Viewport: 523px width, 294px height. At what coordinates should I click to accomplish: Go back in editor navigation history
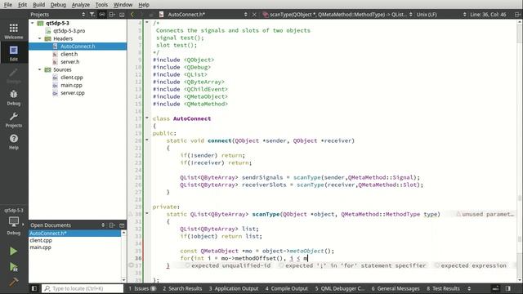point(132,15)
